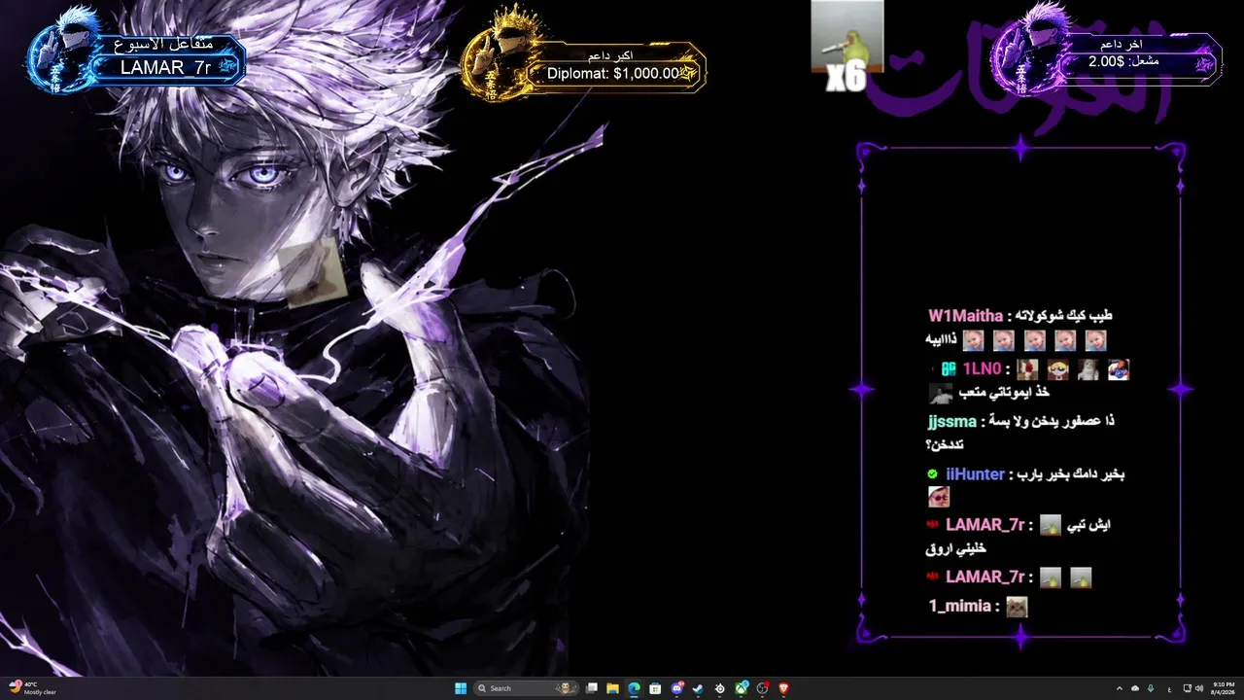Viewport: 1244px width, 700px height.
Task: Open File Explorer from the taskbar
Action: pos(613,688)
